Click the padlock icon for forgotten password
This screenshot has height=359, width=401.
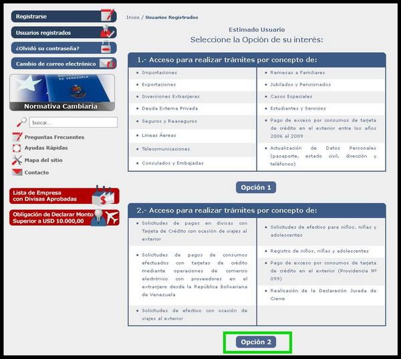[106, 47]
